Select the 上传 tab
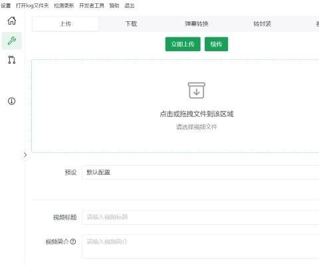The height and width of the screenshot is (266, 319). (x=66, y=24)
